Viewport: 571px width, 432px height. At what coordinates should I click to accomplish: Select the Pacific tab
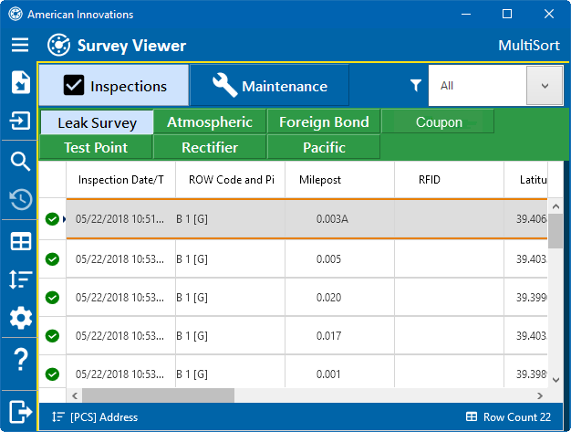tap(324, 147)
